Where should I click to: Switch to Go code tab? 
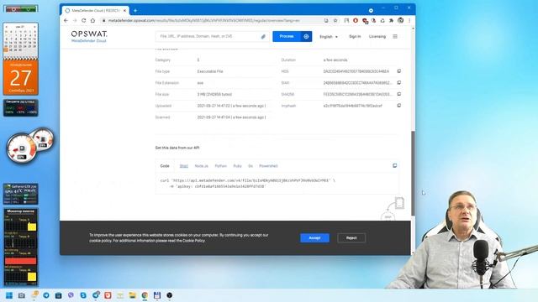tap(251, 166)
